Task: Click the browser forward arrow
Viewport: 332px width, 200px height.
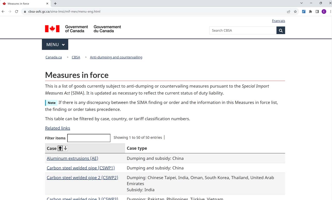Action: pos(10,11)
